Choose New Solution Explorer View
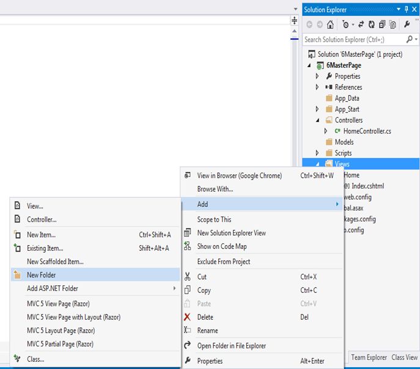Screen dimensions: 420x369 pos(262,233)
